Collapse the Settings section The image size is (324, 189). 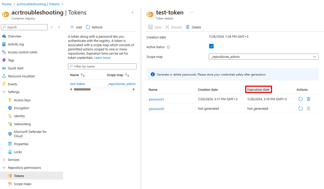click(x=4, y=92)
